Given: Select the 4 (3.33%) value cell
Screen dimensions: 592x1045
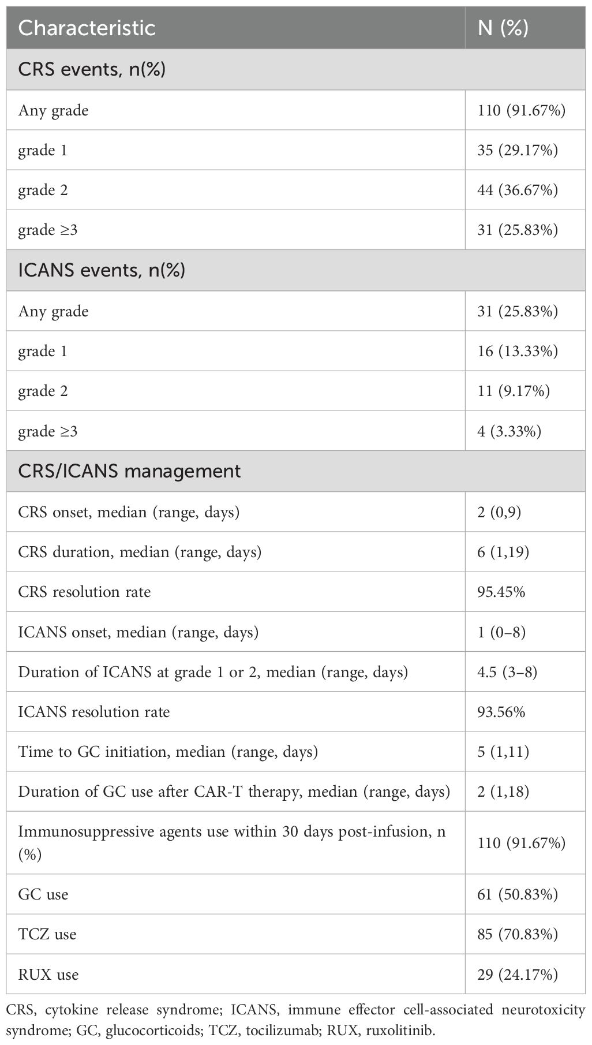Looking at the screenshot, I should (x=509, y=431).
